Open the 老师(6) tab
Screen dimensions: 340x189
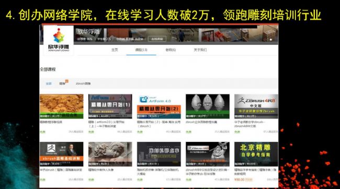click(171, 50)
